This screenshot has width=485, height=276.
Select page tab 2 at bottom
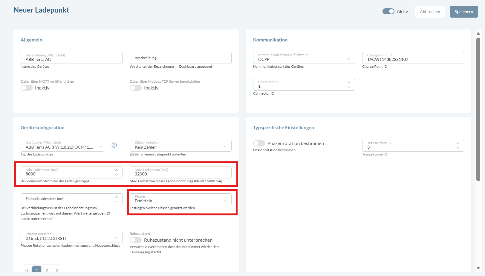click(x=47, y=270)
